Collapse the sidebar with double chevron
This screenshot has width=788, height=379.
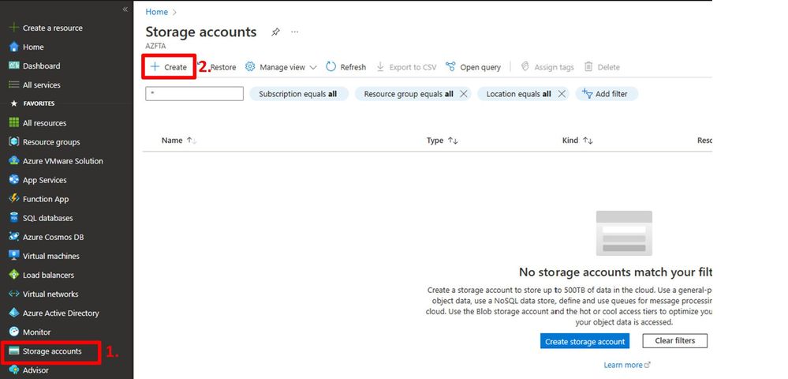tap(125, 9)
